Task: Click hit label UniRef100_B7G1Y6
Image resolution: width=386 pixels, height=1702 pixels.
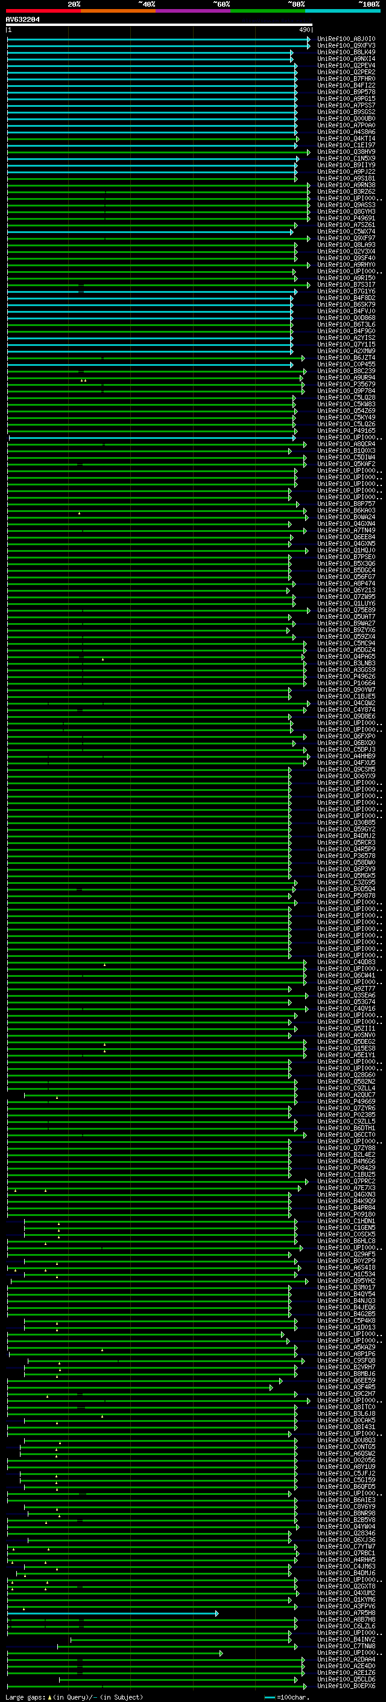Action: pyautogui.click(x=346, y=292)
